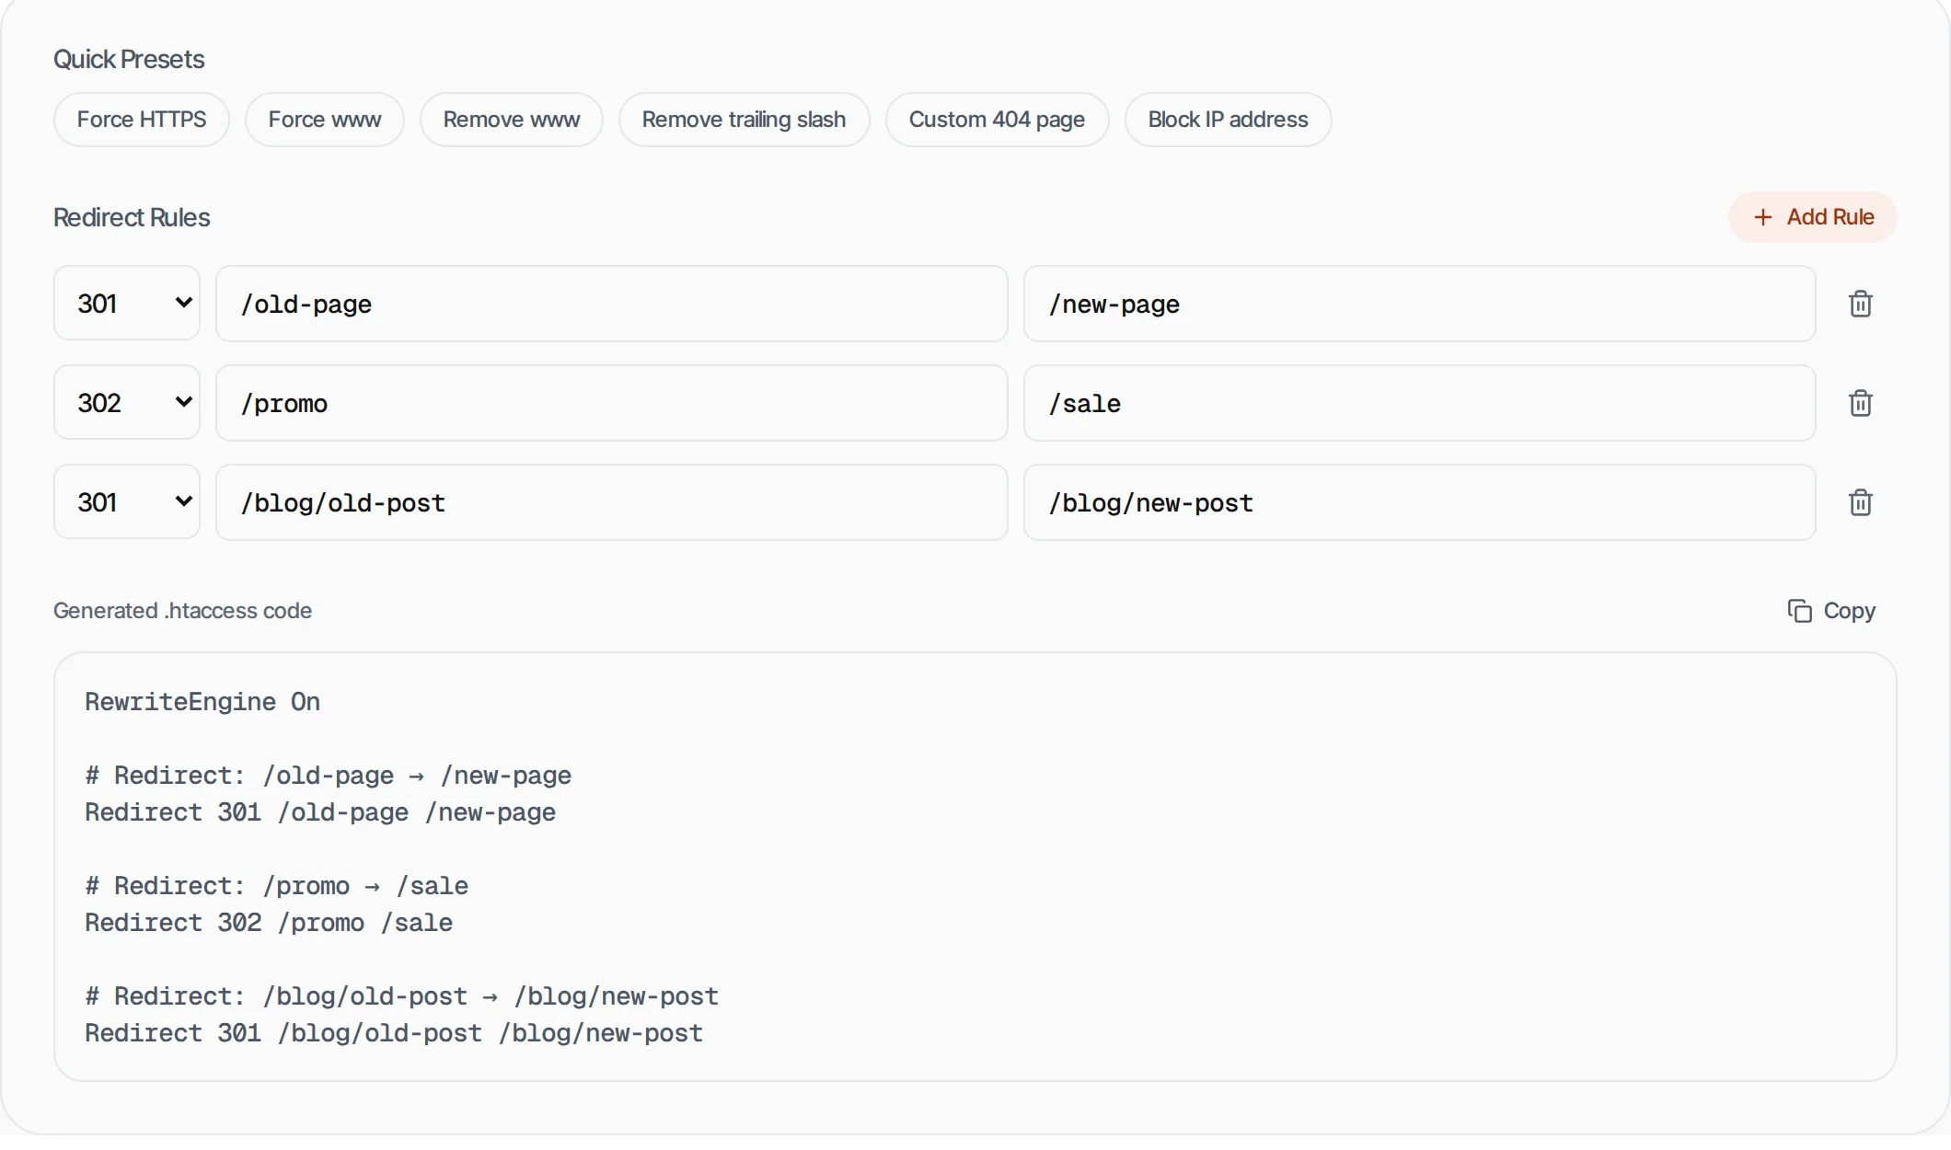The height and width of the screenshot is (1150, 1951).
Task: Insert the Custom 404 page preset
Action: (997, 120)
